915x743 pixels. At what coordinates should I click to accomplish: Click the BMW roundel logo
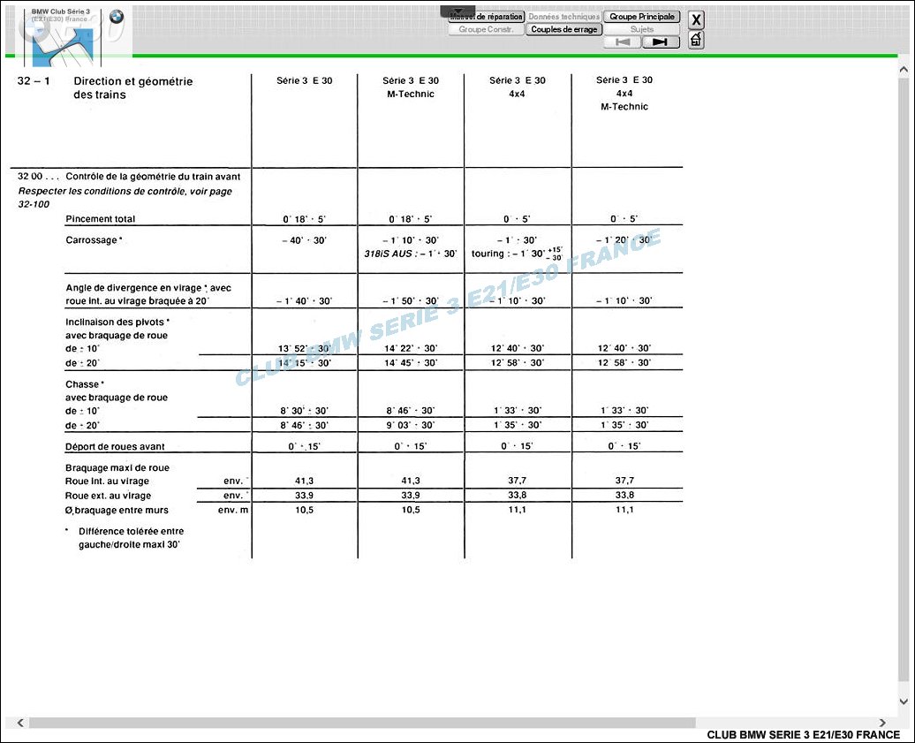117,17
